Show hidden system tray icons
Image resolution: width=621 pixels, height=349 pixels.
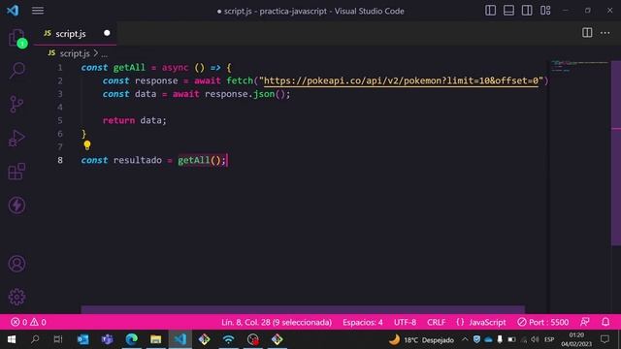465,339
